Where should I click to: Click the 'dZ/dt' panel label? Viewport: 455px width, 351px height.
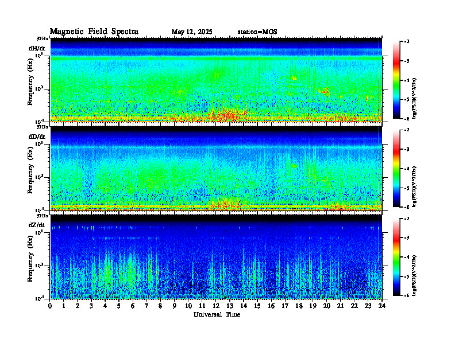point(37,225)
